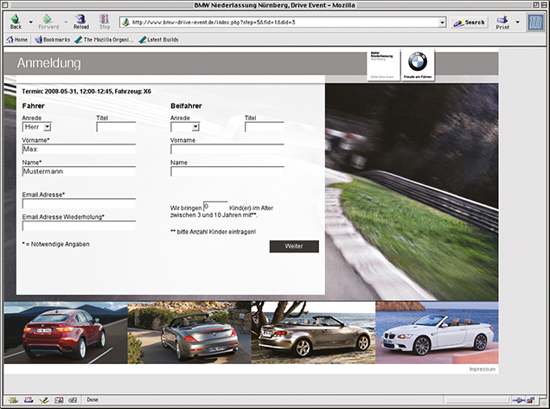The height and width of the screenshot is (409, 550).
Task: Expand the Beifahrer Anrede dropdown
Action: (x=185, y=126)
